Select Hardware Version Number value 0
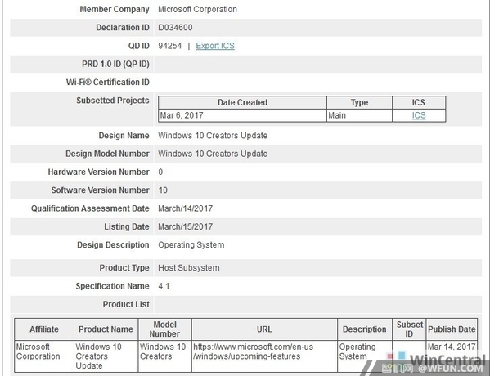Screen dimensions: 490x376 pos(160,172)
